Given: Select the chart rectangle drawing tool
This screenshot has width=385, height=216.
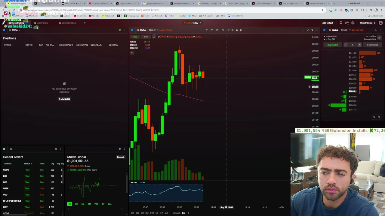Looking at the screenshot, I should pyautogui.click(x=212, y=30).
